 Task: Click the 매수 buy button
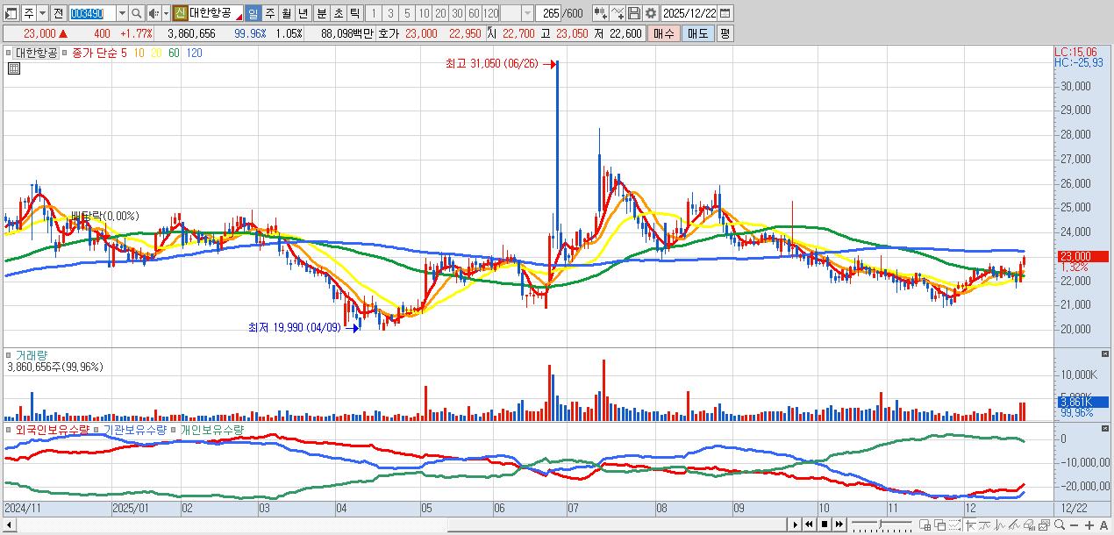click(664, 33)
